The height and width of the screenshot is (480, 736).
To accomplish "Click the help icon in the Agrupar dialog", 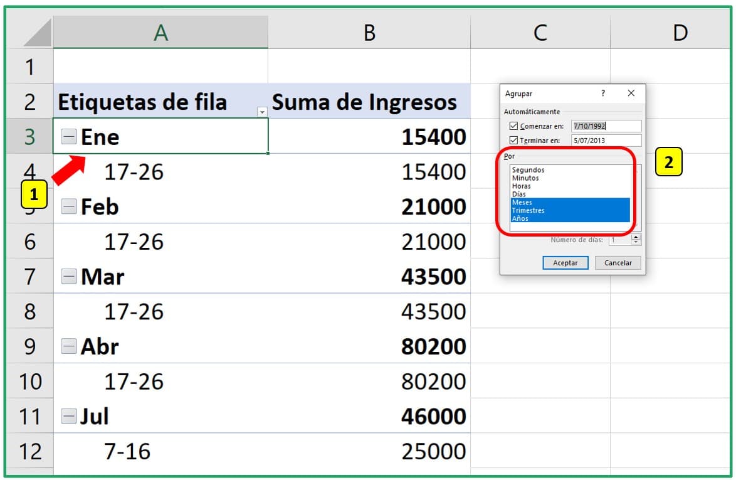I will point(603,93).
